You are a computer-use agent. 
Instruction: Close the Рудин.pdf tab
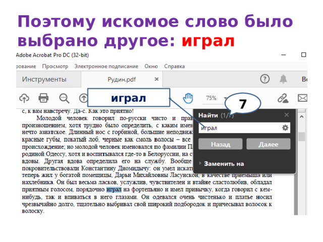[x=156, y=79]
